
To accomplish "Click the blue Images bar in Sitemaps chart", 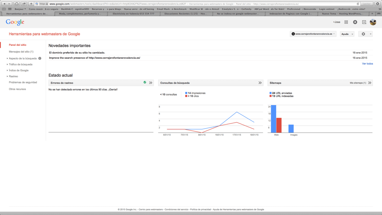I will [x=291, y=129].
